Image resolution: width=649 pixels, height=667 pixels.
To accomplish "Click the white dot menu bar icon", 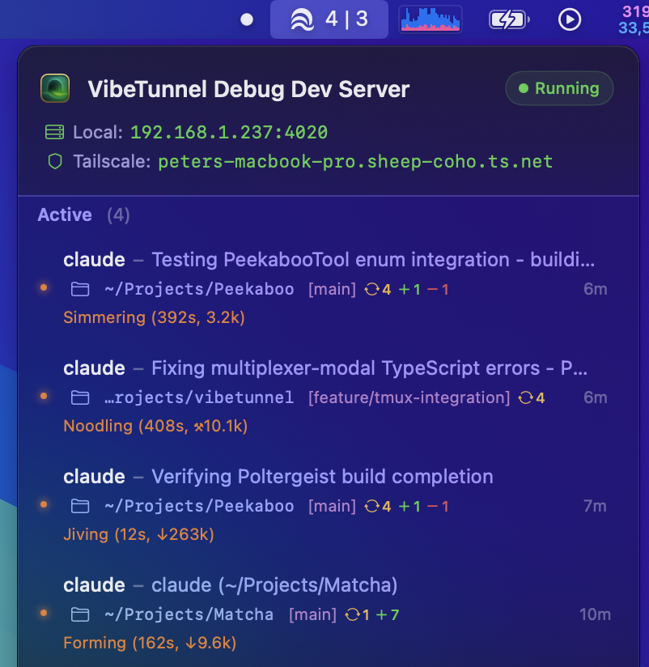I will coord(247,19).
